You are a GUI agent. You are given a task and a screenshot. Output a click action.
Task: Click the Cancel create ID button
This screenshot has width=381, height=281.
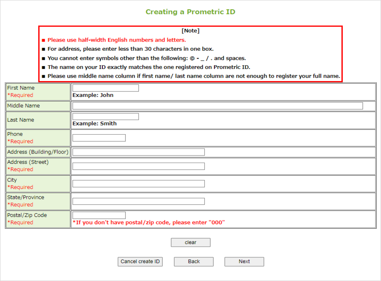pyautogui.click(x=140, y=262)
